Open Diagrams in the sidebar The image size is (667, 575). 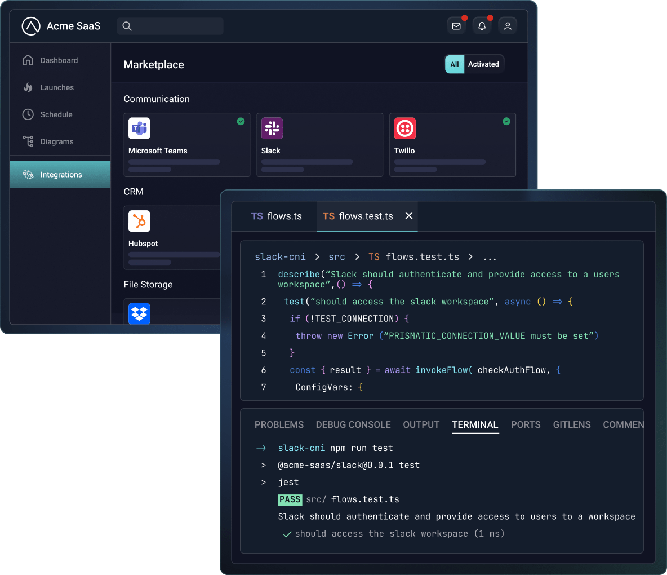(x=60, y=141)
